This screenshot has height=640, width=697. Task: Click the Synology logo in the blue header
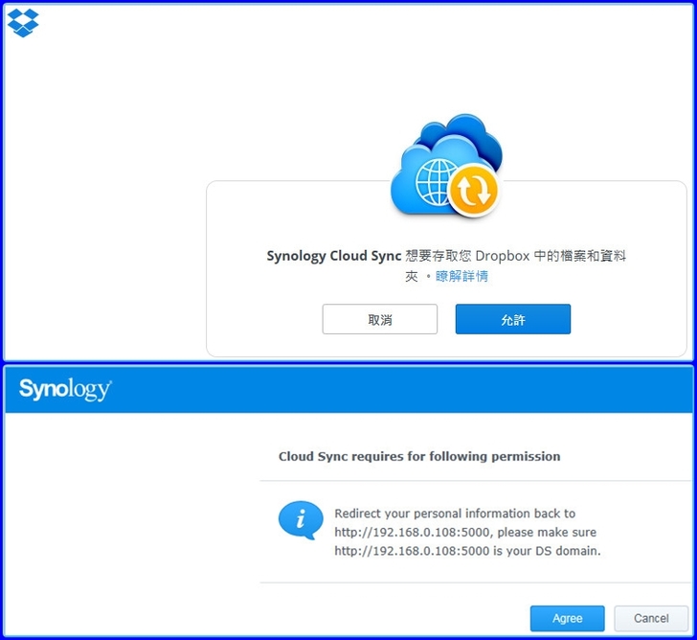(65, 390)
